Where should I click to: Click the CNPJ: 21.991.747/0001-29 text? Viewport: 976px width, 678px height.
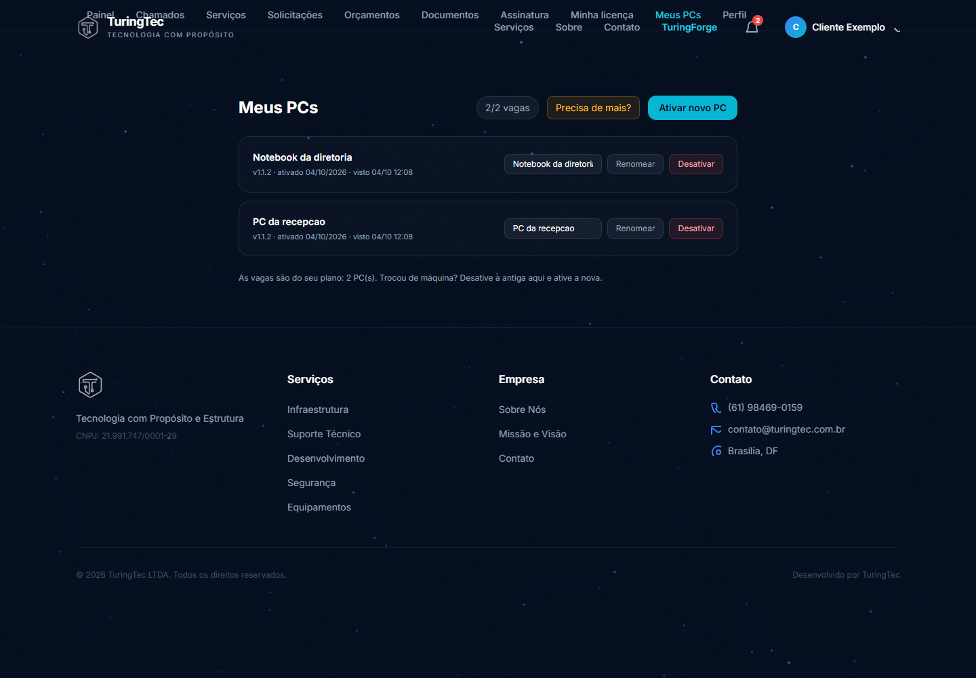pyautogui.click(x=126, y=436)
